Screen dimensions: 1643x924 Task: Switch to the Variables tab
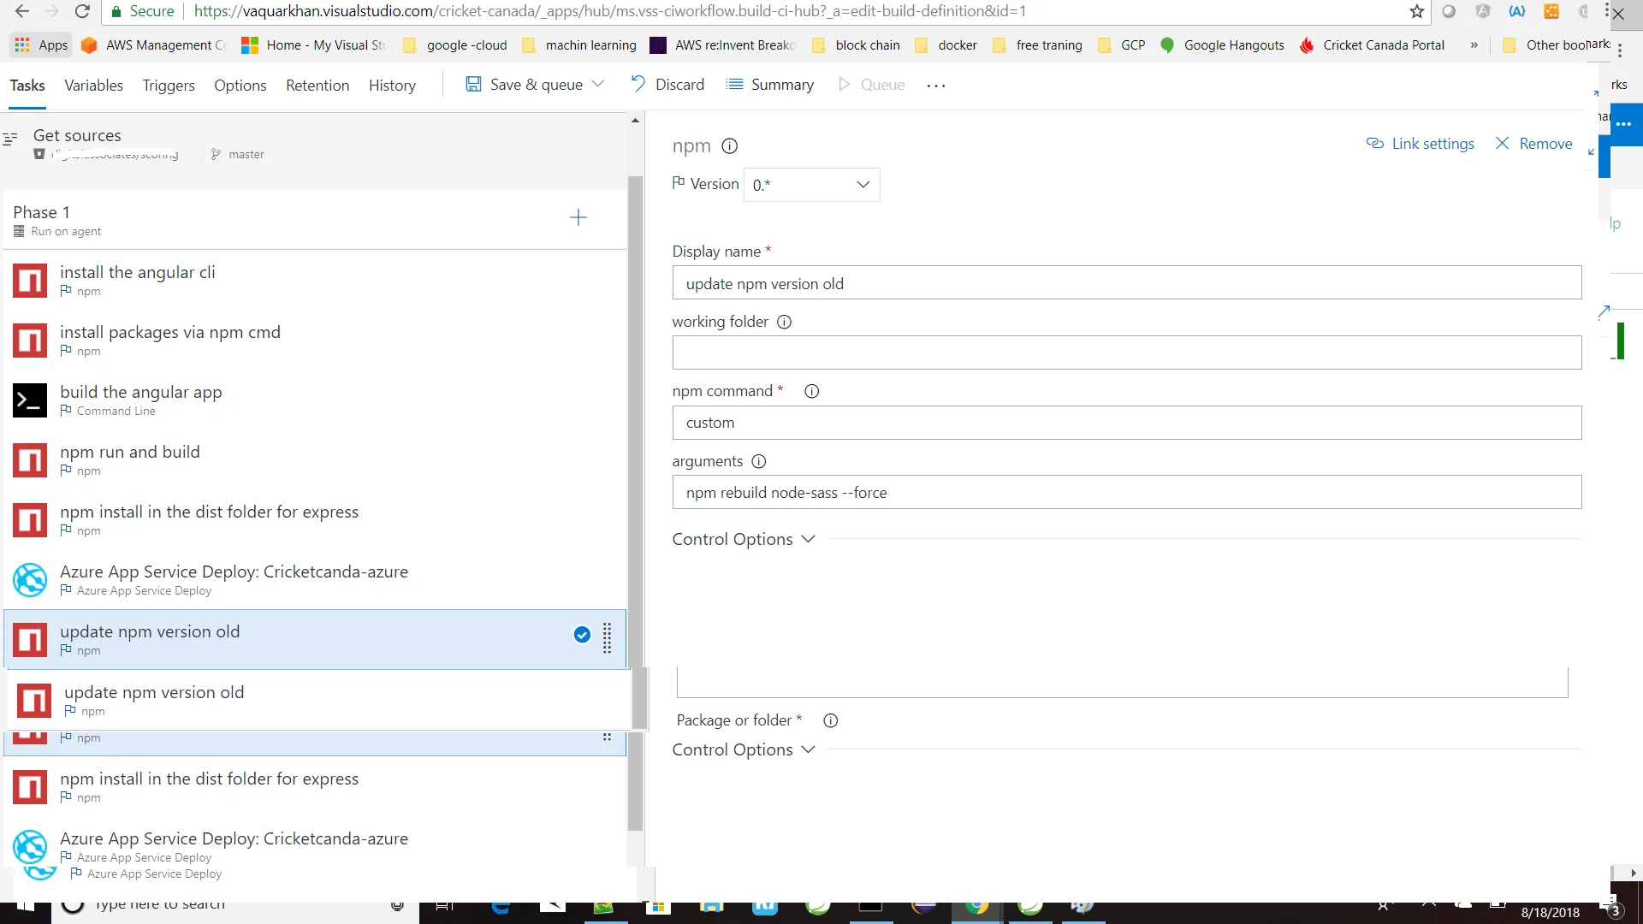coord(93,86)
